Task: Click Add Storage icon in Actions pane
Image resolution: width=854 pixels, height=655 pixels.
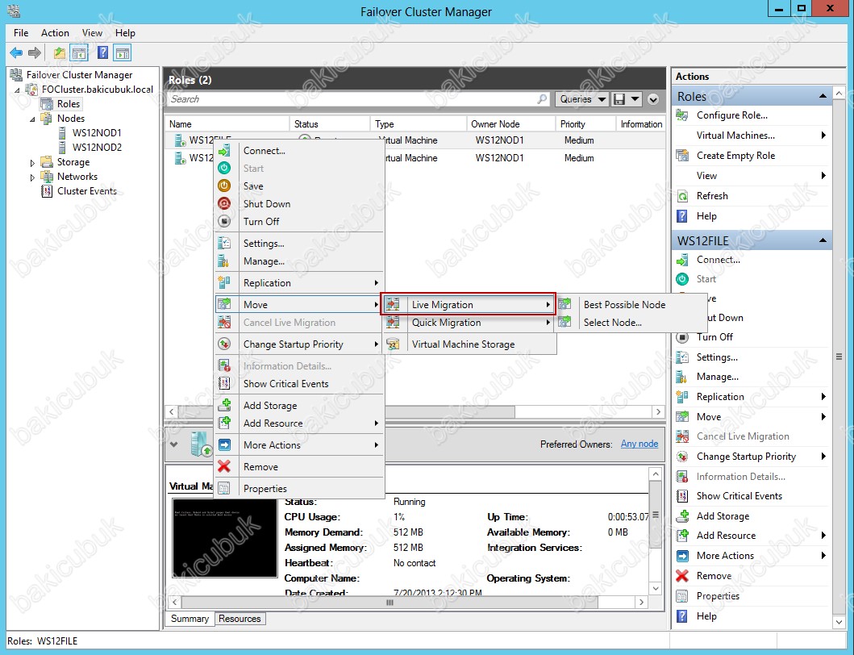Action: tap(682, 516)
